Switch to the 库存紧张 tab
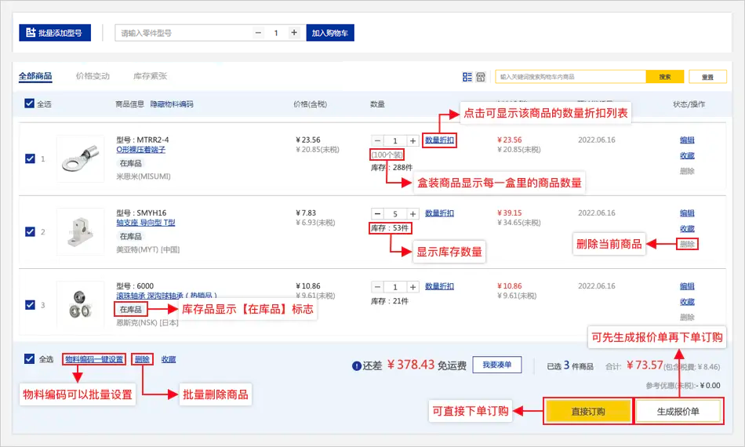Image resolution: width=745 pixels, height=447 pixels. [x=150, y=76]
